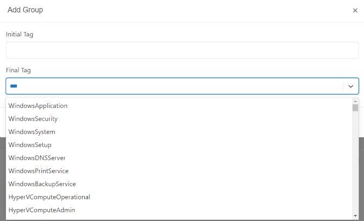Screen dimensions: 364x221
Task: Expand the Final Tag dropdown chevron
Action: tap(350, 86)
